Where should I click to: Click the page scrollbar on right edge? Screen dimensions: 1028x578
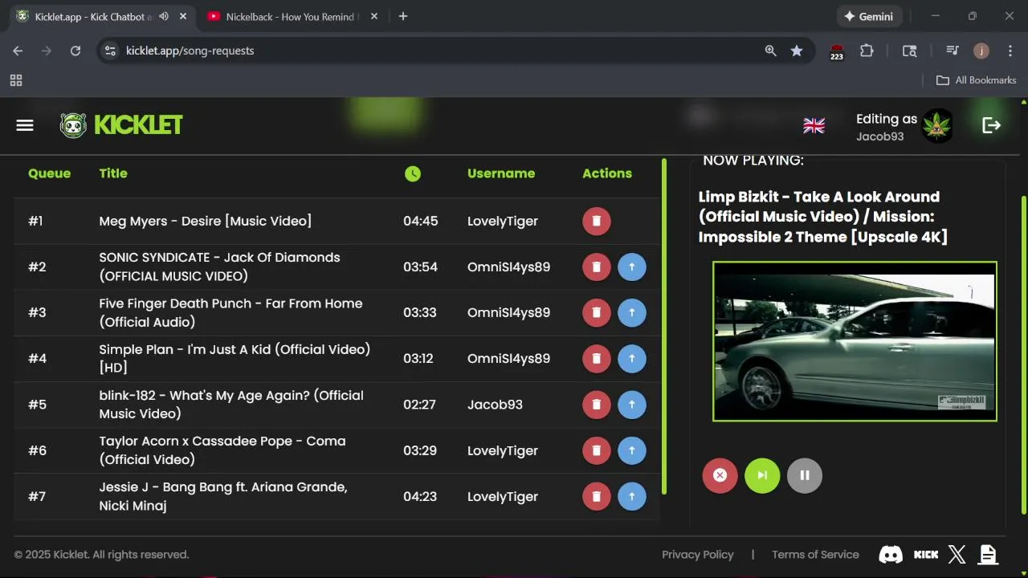click(x=1023, y=355)
